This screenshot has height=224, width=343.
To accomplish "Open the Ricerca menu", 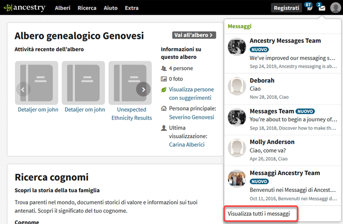I will [x=87, y=8].
